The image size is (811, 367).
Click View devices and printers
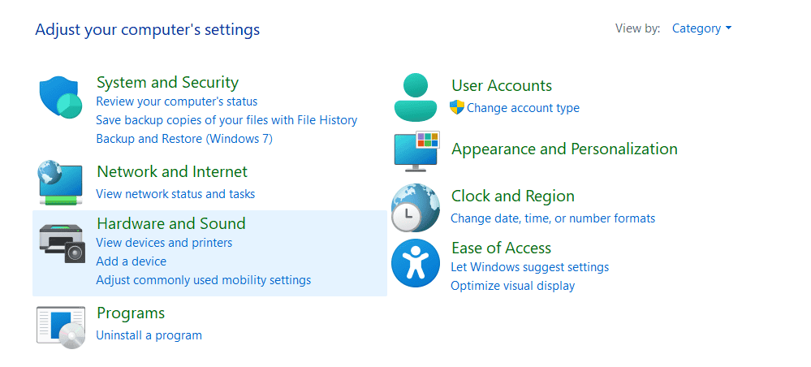click(x=164, y=243)
